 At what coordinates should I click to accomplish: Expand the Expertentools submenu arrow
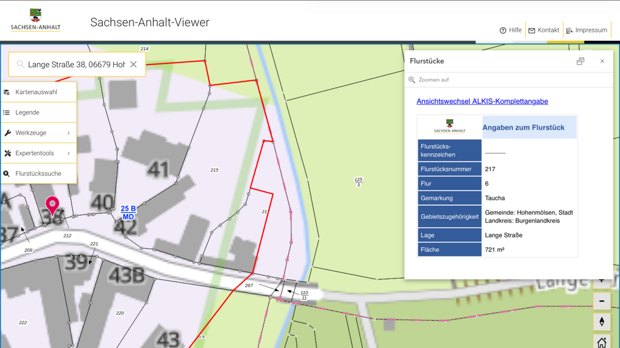pyautogui.click(x=68, y=153)
